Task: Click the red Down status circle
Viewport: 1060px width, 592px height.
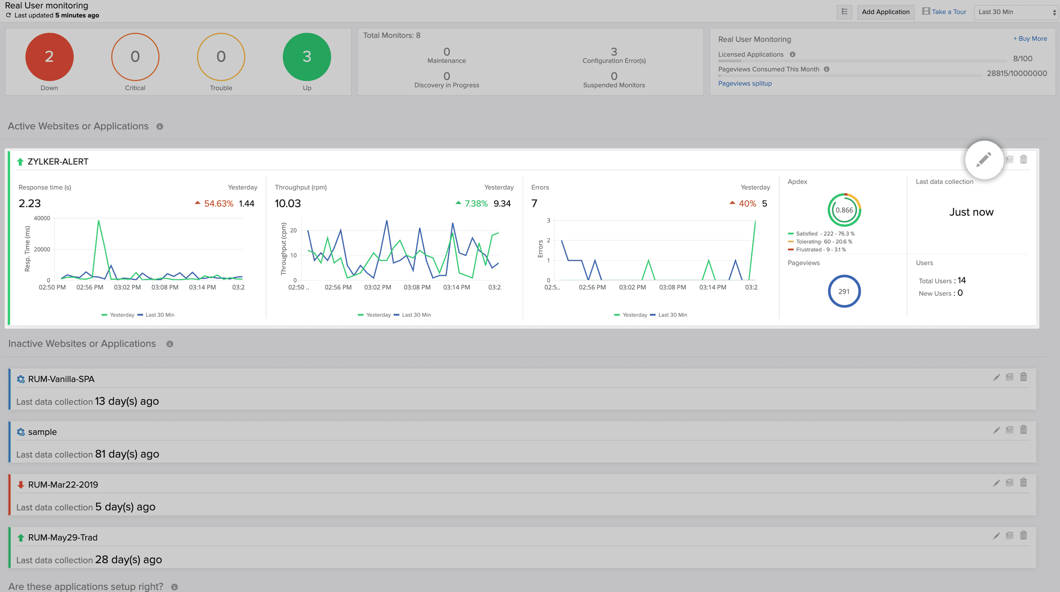Action: pos(49,57)
